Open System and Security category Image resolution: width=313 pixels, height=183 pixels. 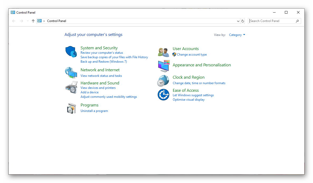point(99,48)
